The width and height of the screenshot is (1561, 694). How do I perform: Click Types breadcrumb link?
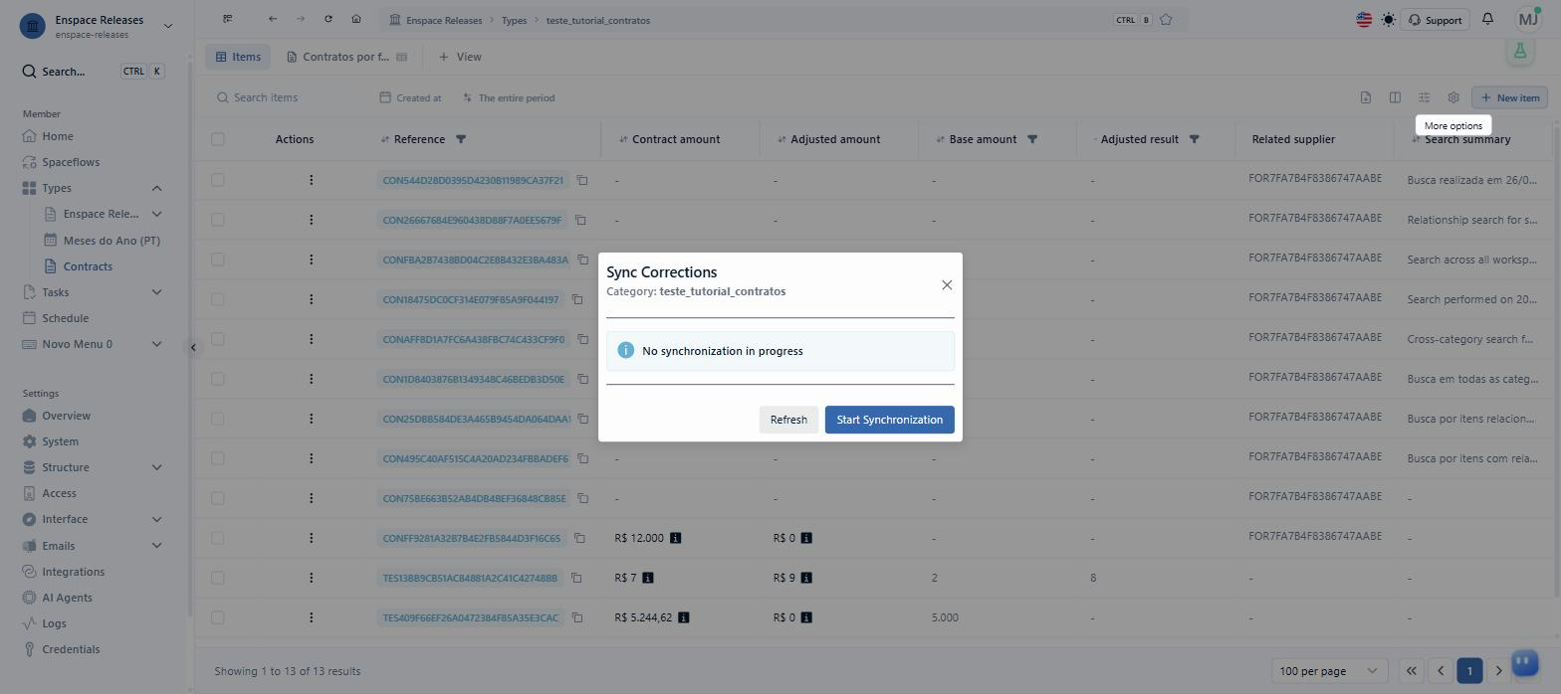[x=514, y=20]
